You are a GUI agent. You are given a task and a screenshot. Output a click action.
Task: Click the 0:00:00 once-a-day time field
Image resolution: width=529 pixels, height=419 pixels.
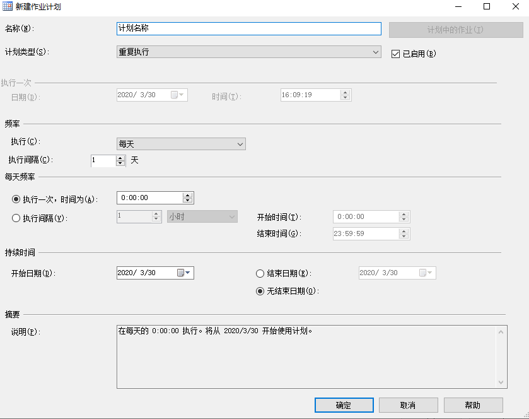click(149, 198)
